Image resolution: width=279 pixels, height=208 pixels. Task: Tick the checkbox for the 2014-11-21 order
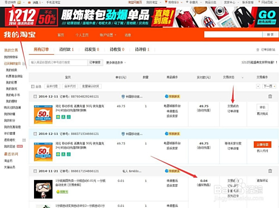pyautogui.click(x=35, y=171)
